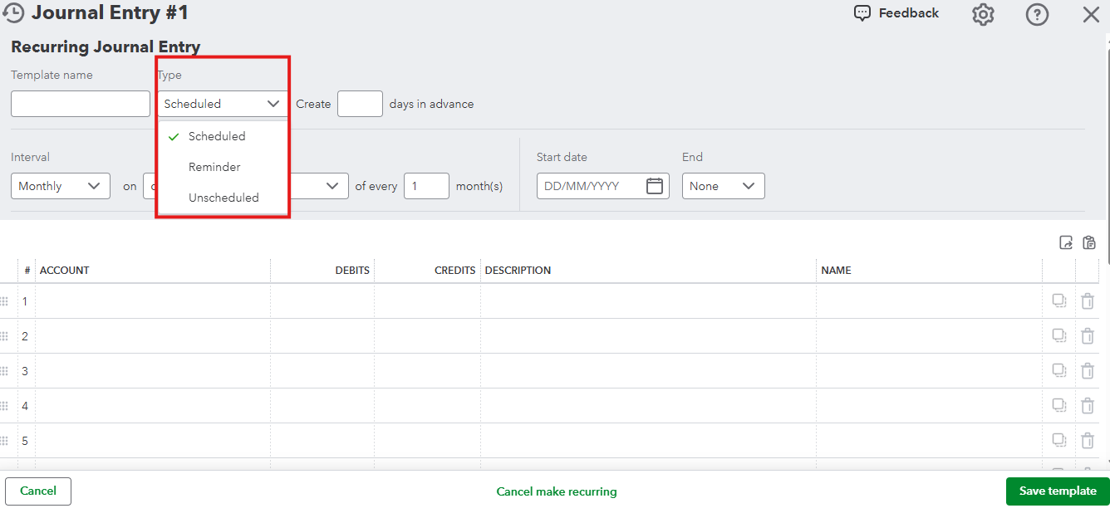Screen dimensions: 1110x518
Task: Expand the Interval Monthly dropdown
Action: point(61,186)
